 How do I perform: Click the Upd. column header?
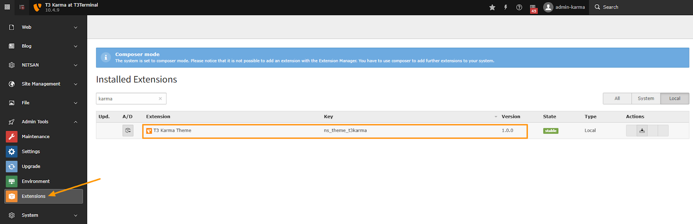(104, 117)
